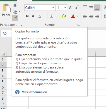The height and width of the screenshot is (109, 106).
Task: Click the top vertical align icon
Action: click(85, 6)
